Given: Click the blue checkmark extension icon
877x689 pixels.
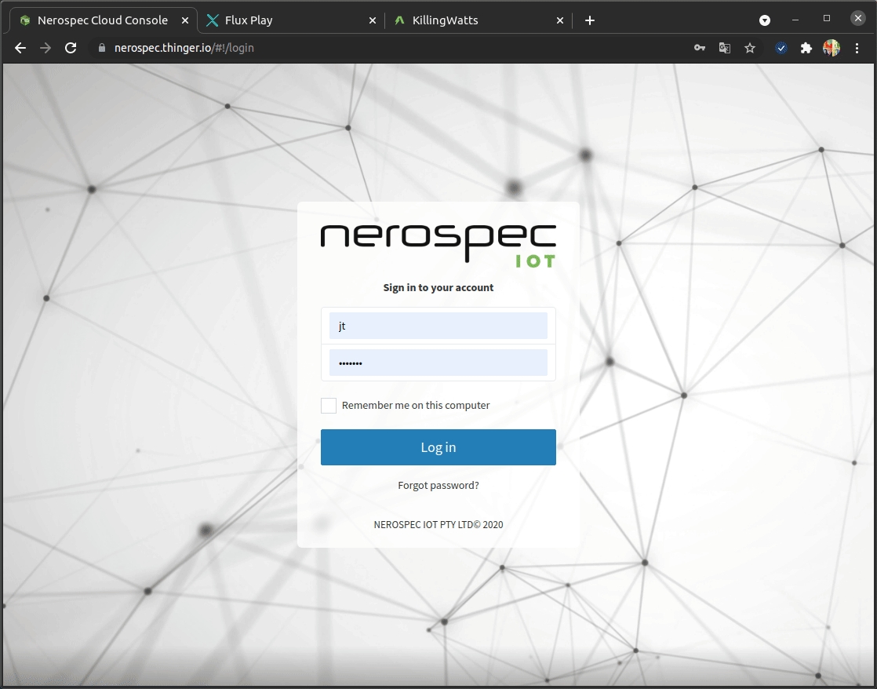Looking at the screenshot, I should (781, 48).
